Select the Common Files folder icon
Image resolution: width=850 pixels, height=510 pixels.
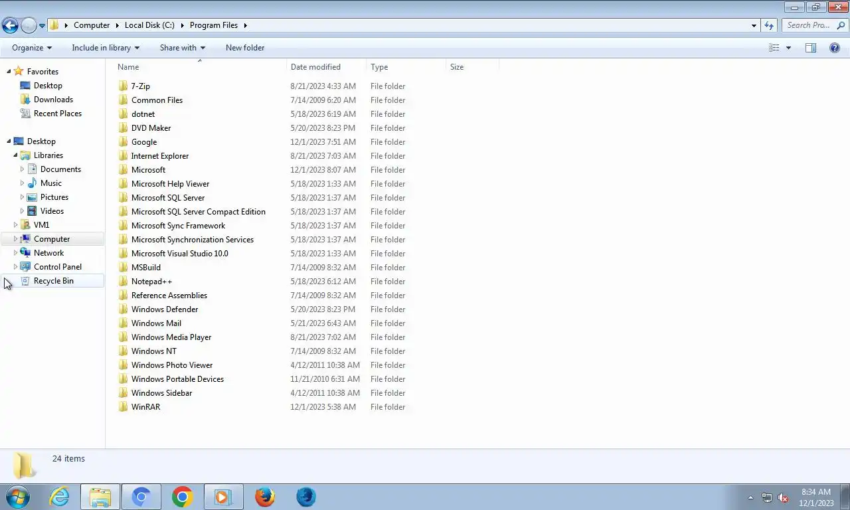(123, 100)
